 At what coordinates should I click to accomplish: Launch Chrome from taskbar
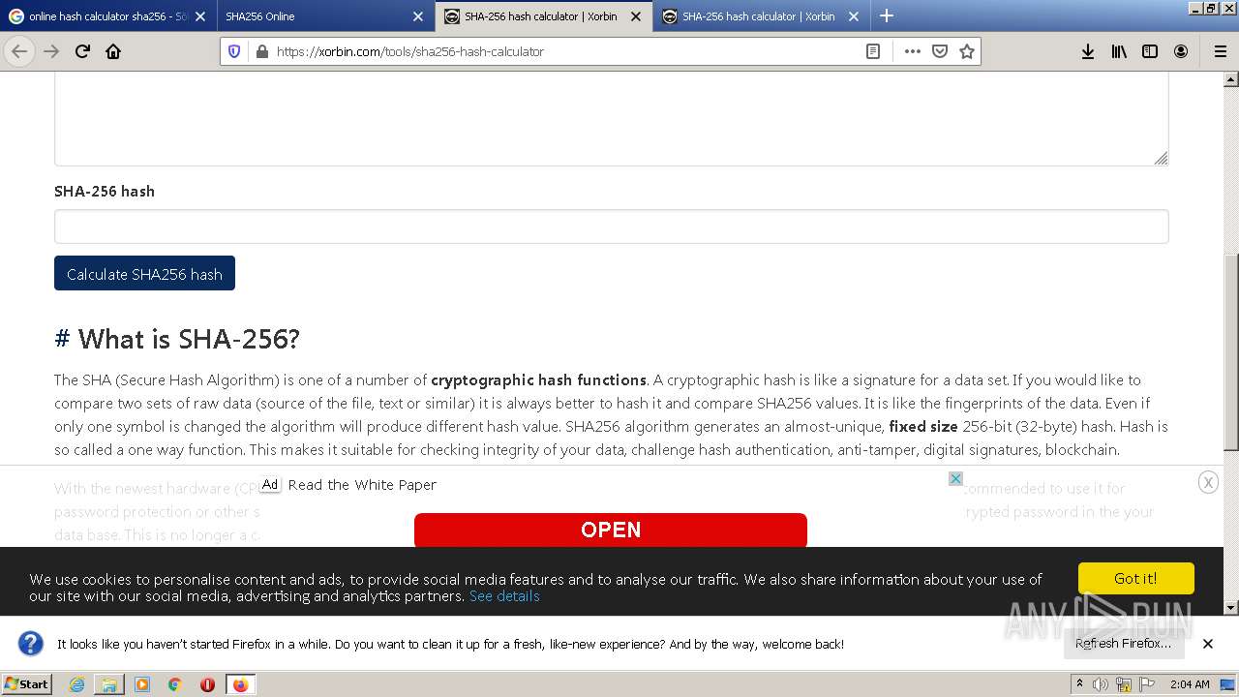[x=174, y=684]
